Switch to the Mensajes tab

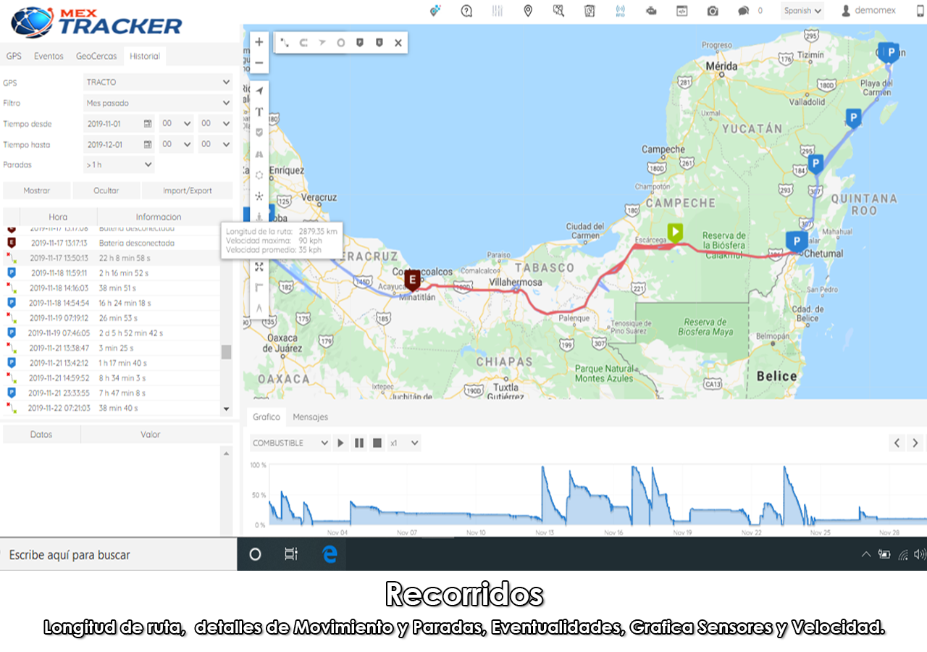(x=310, y=417)
